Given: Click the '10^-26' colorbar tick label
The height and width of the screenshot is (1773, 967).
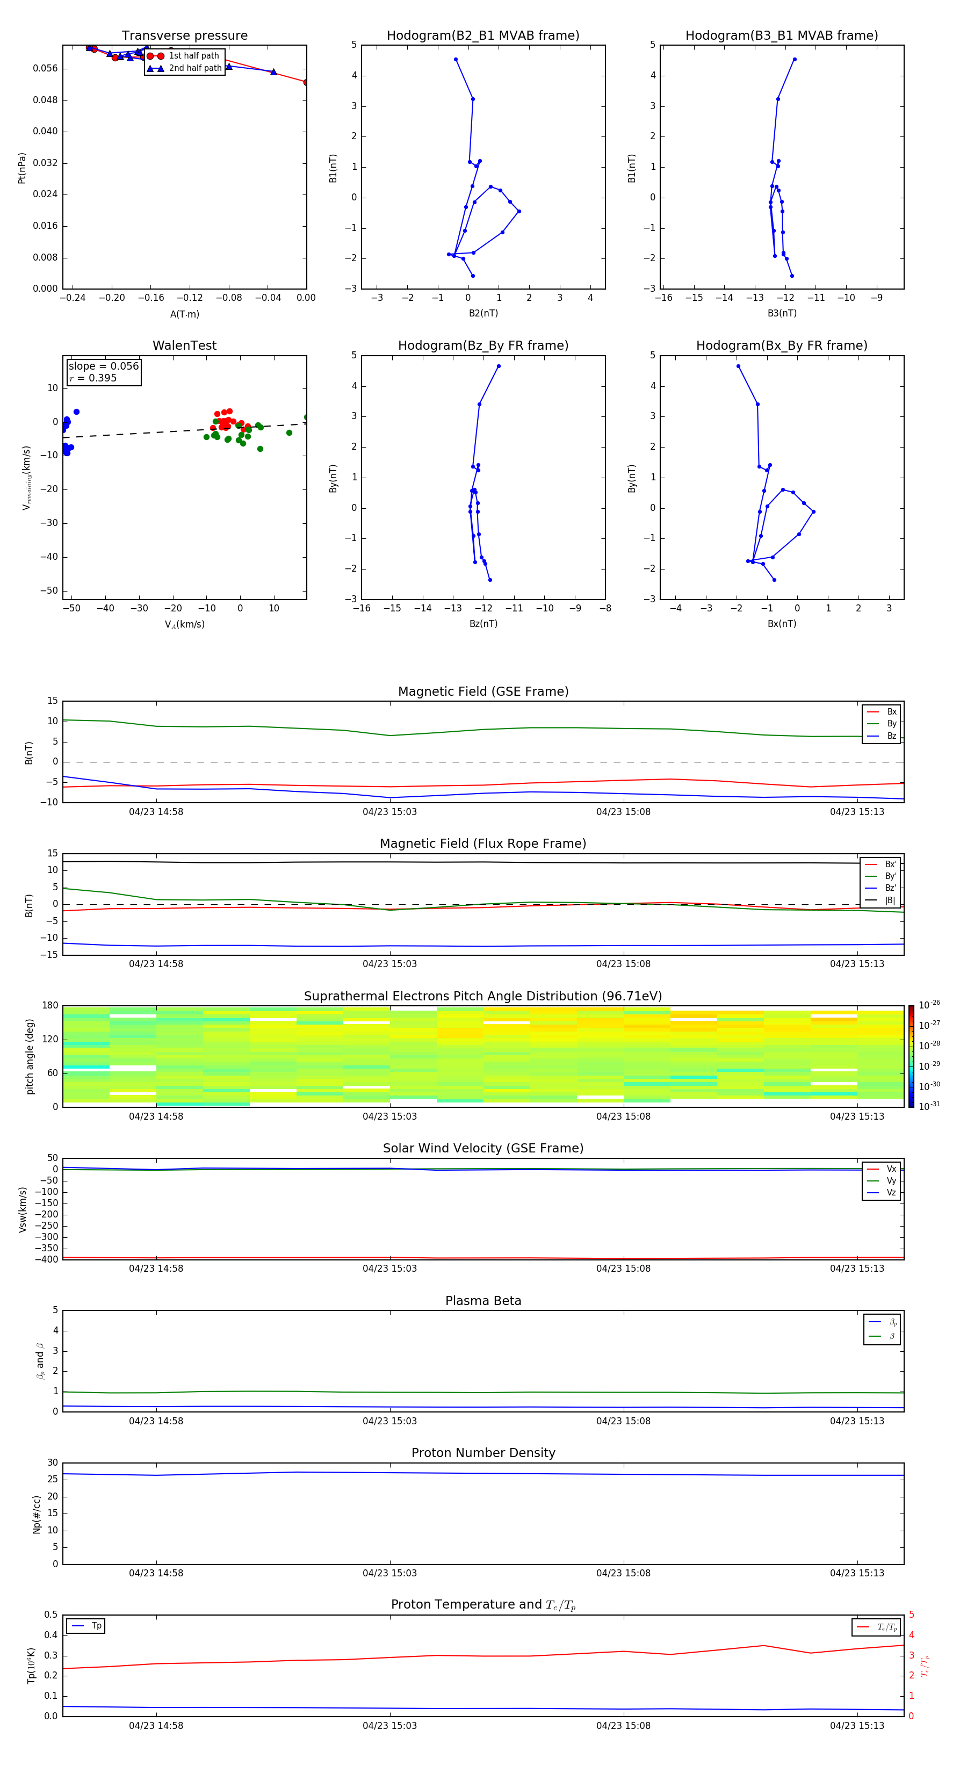Looking at the screenshot, I should tap(929, 1005).
